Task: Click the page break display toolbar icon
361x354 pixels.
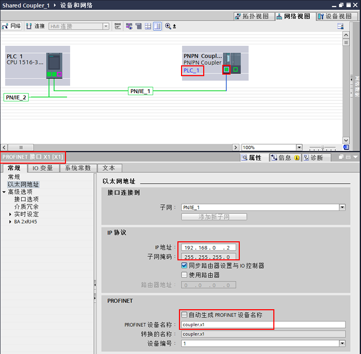Action: coord(139,26)
